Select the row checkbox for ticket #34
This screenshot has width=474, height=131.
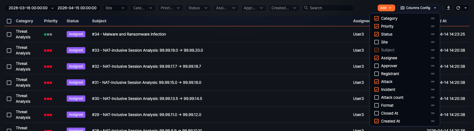[9, 34]
